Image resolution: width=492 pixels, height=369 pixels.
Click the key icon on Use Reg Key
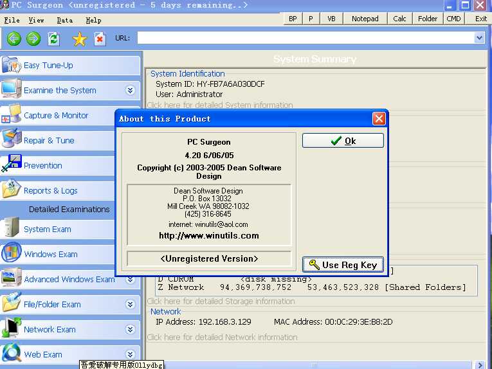tap(314, 265)
